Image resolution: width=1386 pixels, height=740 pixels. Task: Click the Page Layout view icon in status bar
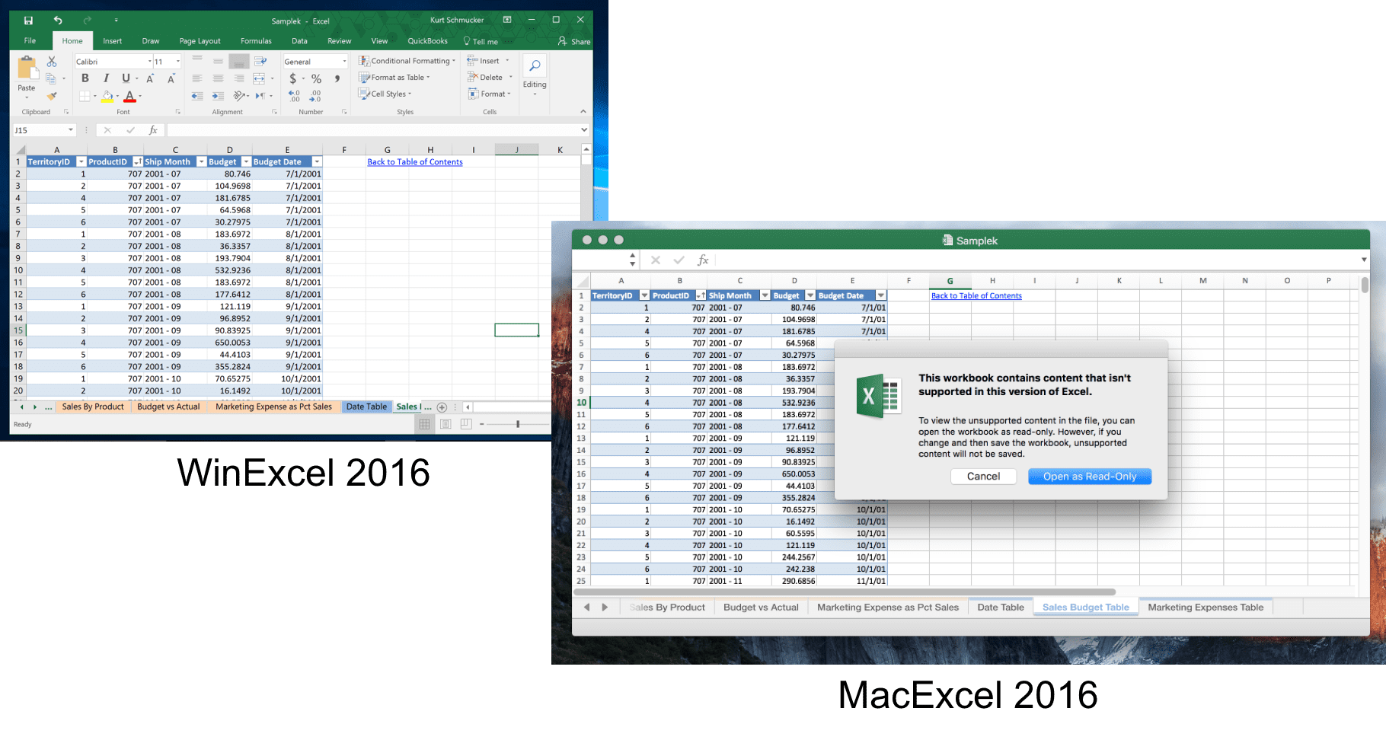445,424
